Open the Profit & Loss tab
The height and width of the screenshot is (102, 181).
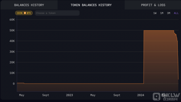(x=153, y=5)
